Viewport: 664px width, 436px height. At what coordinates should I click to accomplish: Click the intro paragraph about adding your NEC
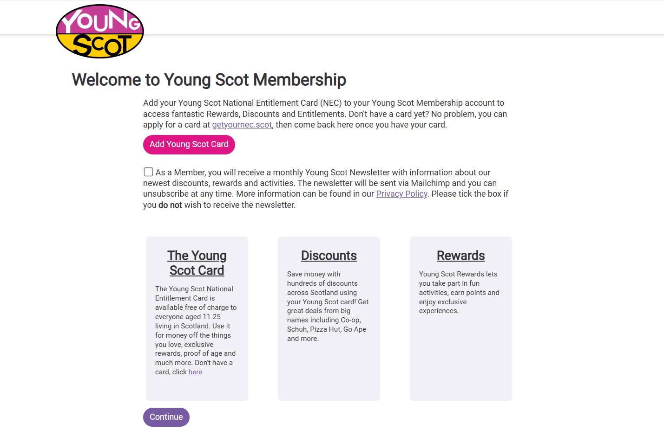325,114
